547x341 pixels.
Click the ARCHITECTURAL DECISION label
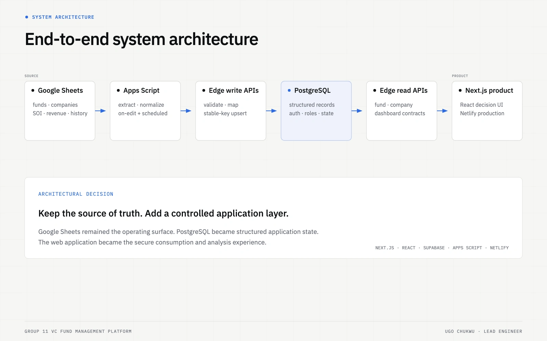(x=76, y=194)
